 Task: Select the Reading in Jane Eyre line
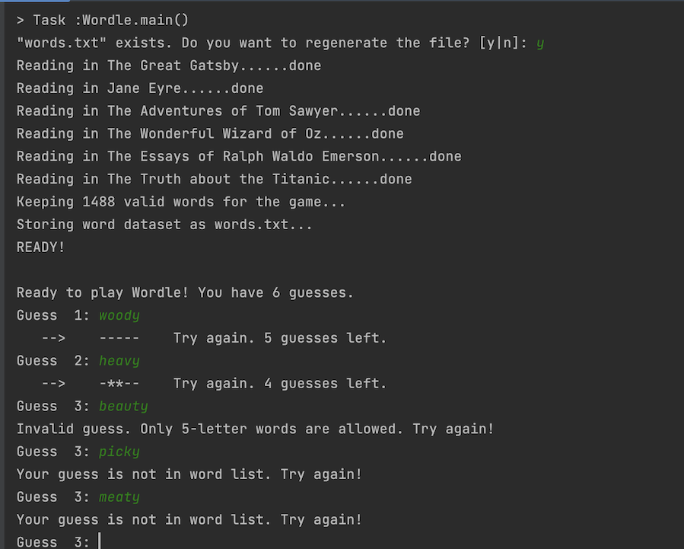tap(140, 88)
